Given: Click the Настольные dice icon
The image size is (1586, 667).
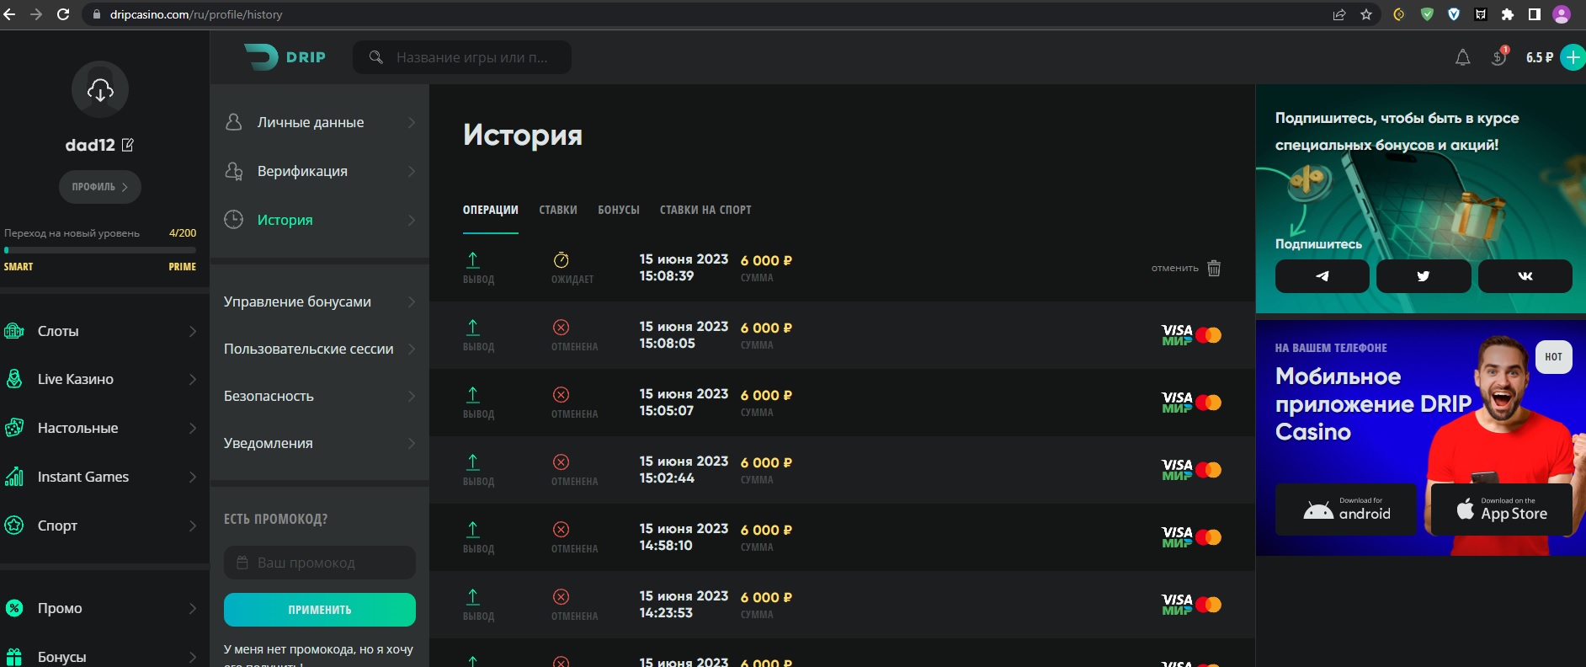Looking at the screenshot, I should tap(14, 428).
